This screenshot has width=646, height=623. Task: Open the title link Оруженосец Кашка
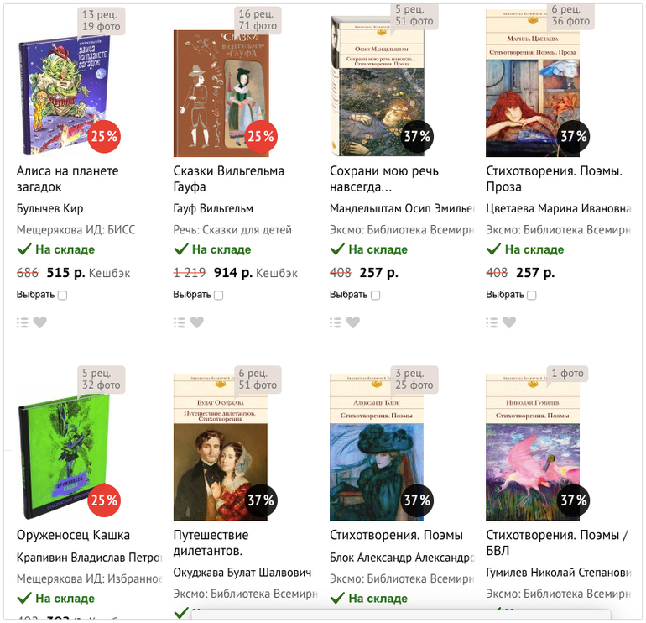(x=73, y=535)
